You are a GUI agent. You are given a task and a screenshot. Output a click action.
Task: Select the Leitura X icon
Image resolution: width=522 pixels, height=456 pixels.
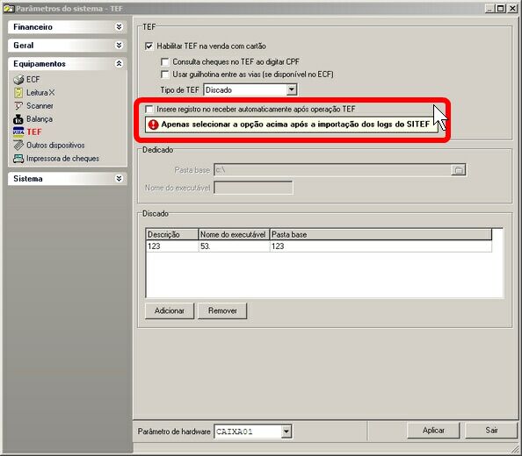click(x=18, y=93)
